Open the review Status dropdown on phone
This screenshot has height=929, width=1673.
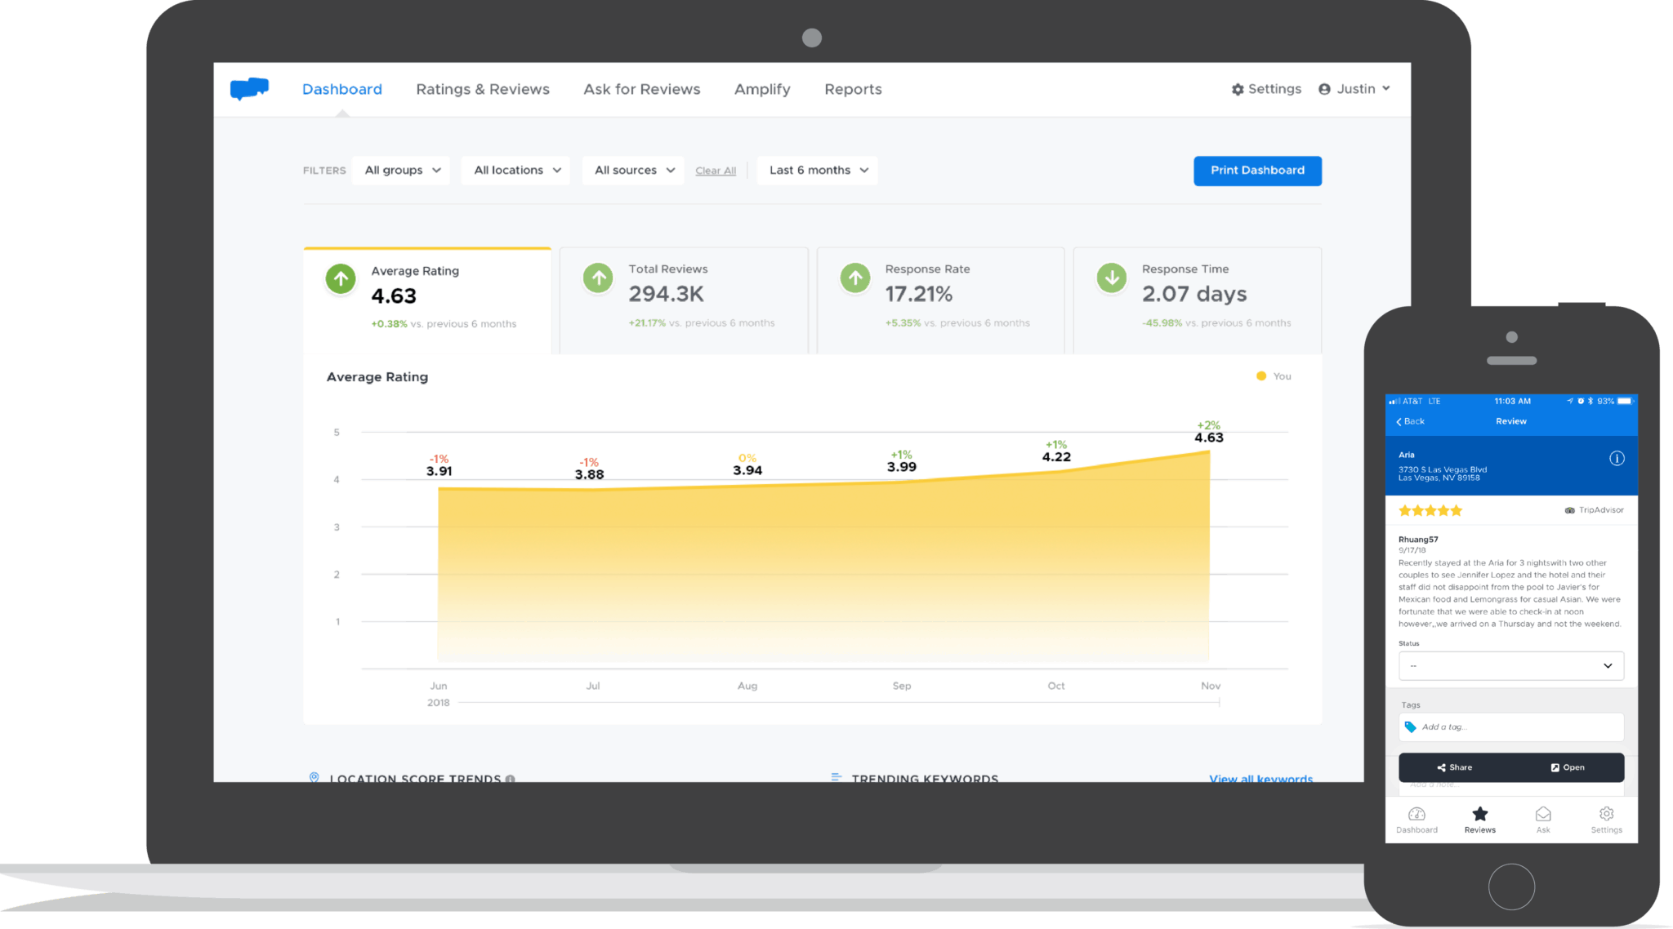click(1510, 665)
